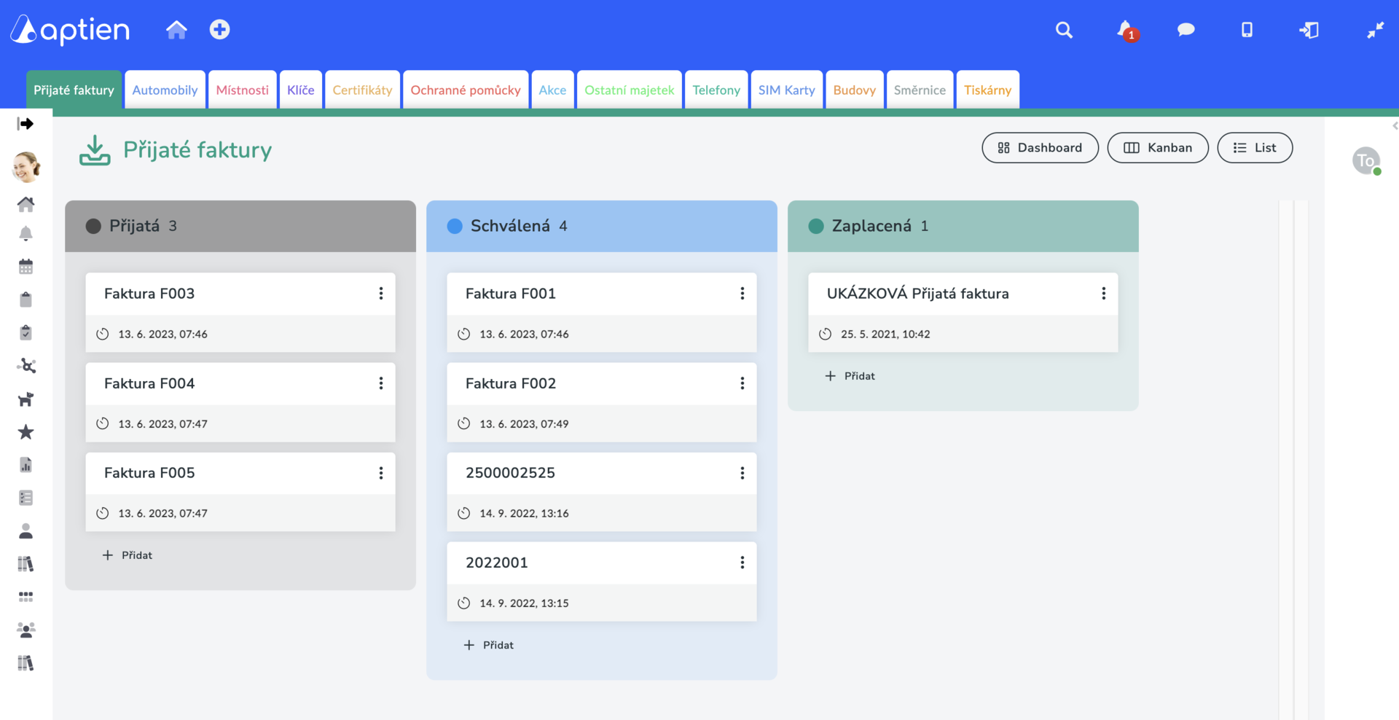Switch to the Dashboard view
Image resolution: width=1399 pixels, height=720 pixels.
pyautogui.click(x=1040, y=148)
